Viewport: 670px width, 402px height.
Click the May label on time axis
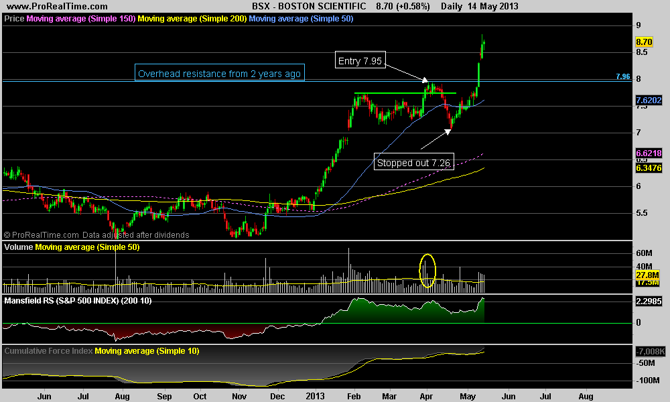pos(468,397)
